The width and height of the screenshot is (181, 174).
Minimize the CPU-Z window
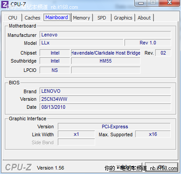point(141,3)
